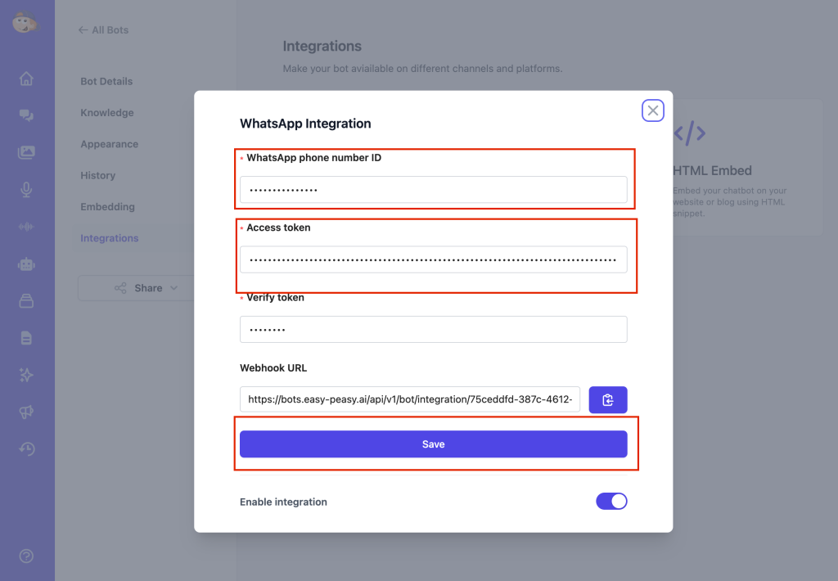Open the history clock sidebar icon
The image size is (838, 581).
tap(26, 448)
